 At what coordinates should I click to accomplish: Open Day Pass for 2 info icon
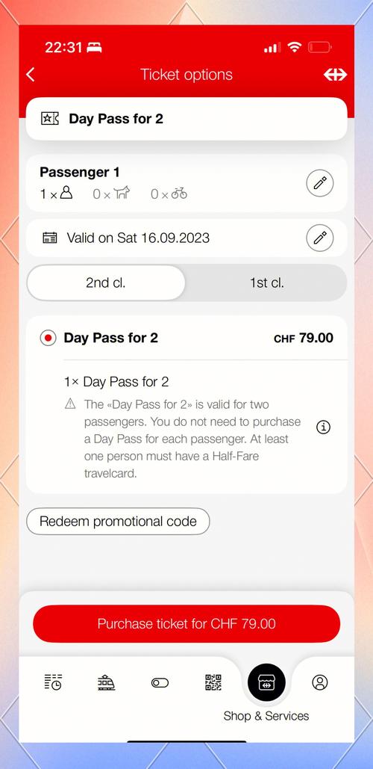tap(324, 427)
